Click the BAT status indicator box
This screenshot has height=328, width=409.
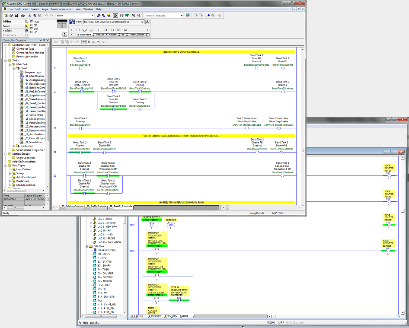coord(32,29)
